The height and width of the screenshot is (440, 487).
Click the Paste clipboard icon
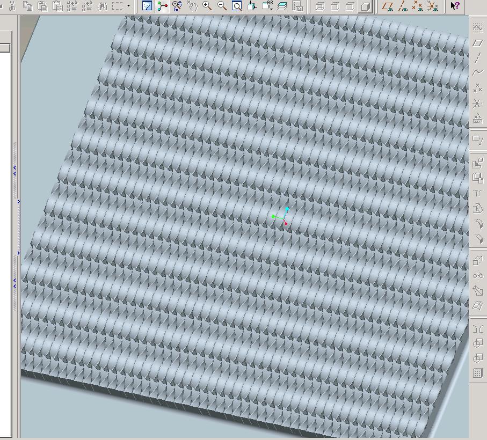(x=42, y=6)
